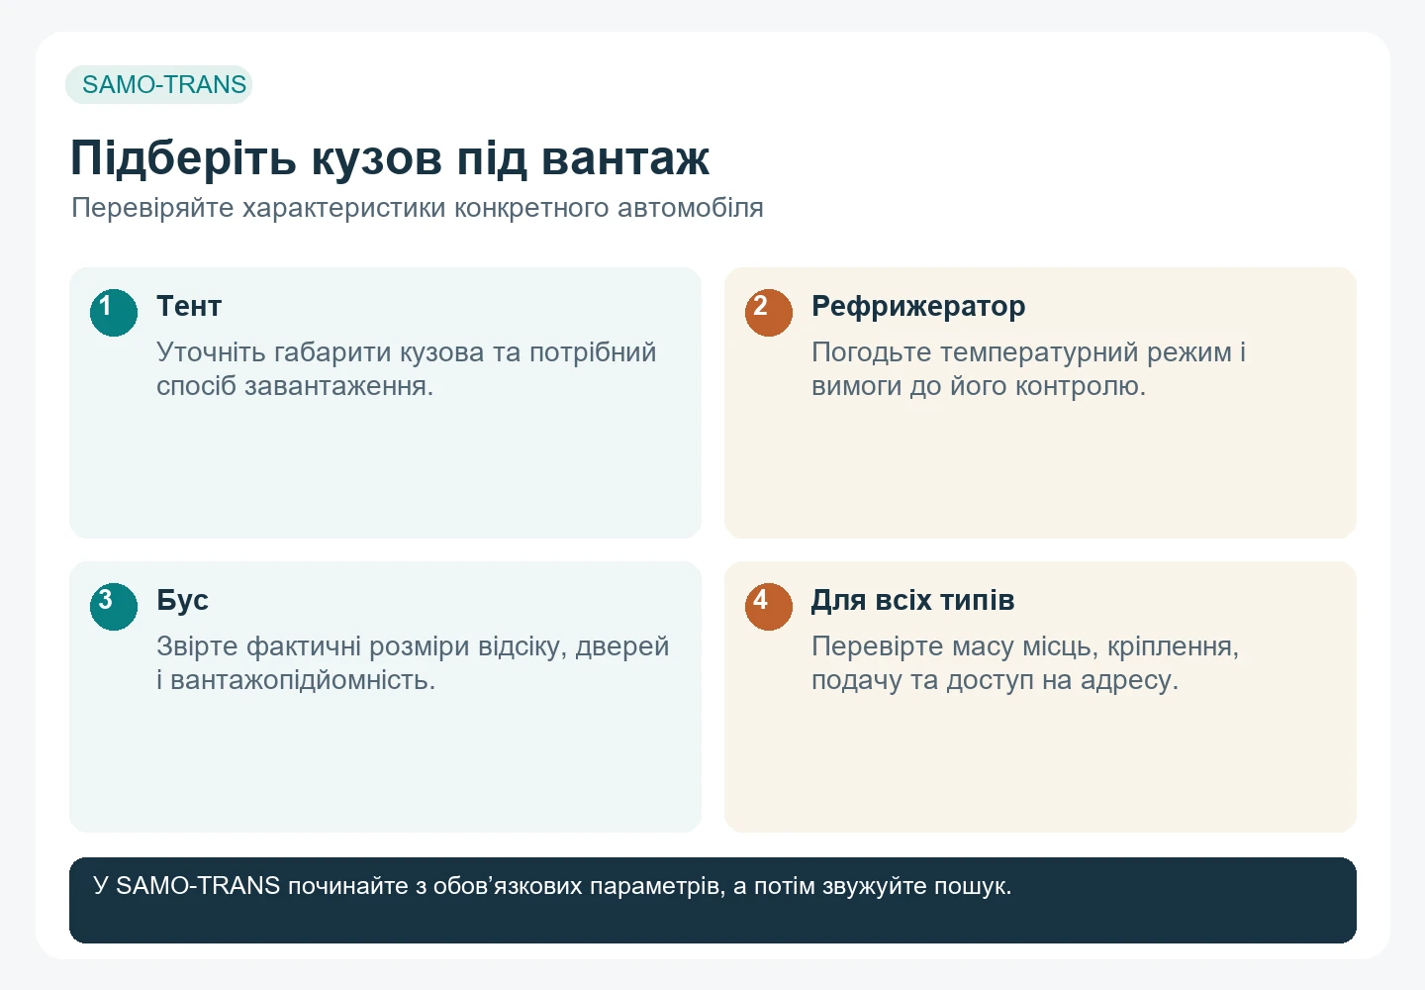Click the number 4 orange circle badge

click(x=769, y=607)
